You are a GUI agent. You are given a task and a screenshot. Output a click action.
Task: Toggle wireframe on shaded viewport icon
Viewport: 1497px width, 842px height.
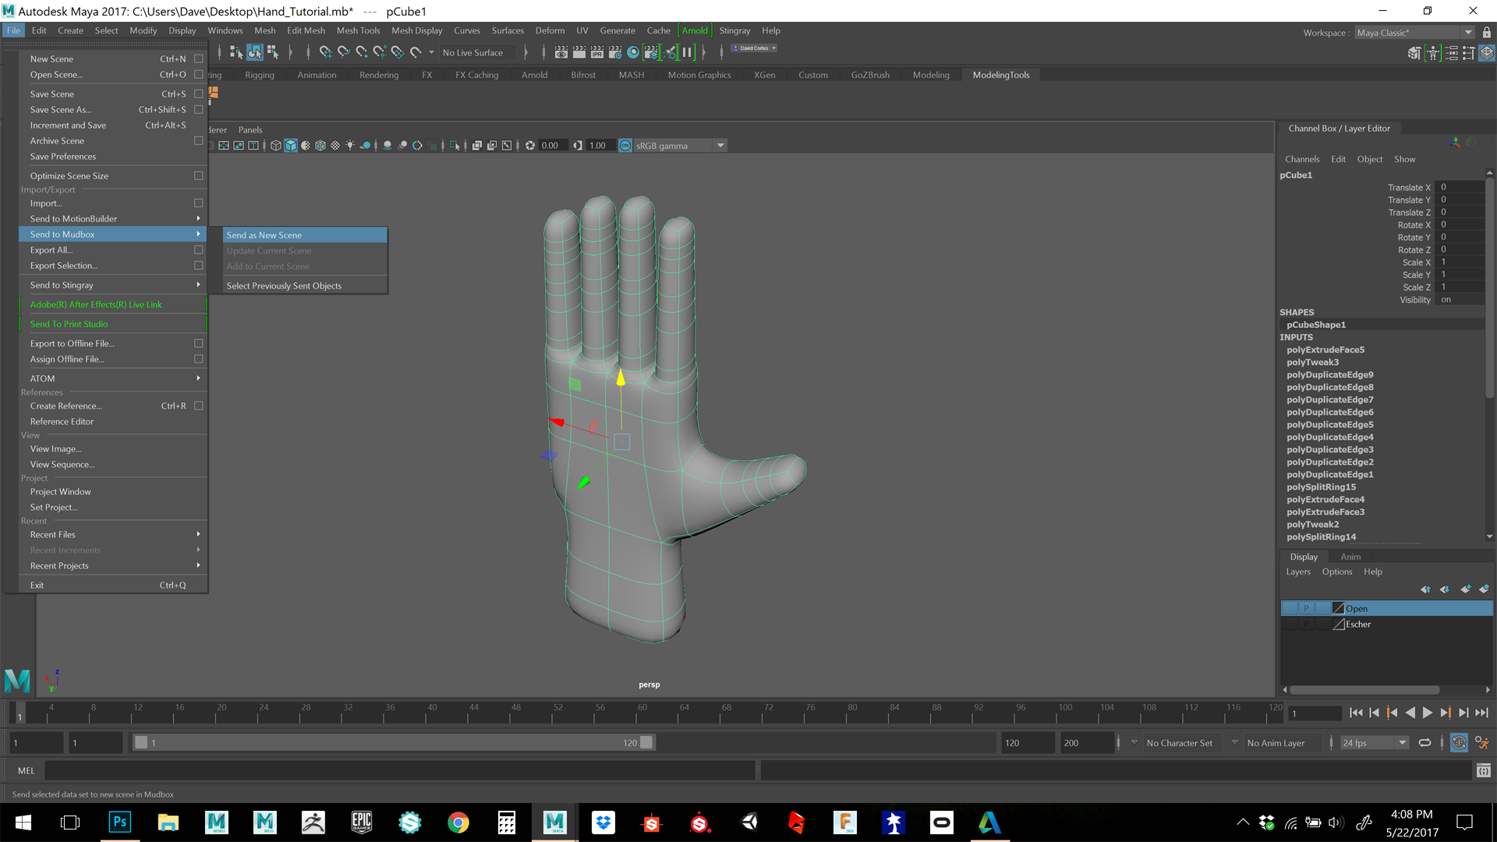click(320, 145)
